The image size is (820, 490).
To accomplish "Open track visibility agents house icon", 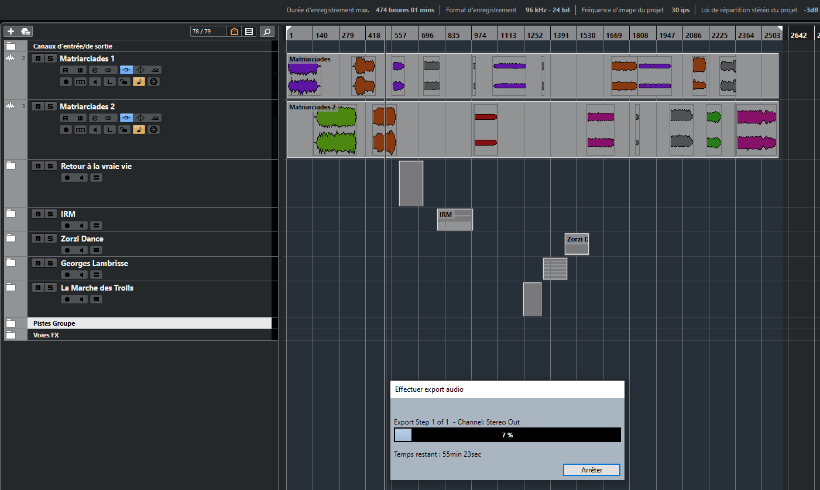I will (235, 32).
